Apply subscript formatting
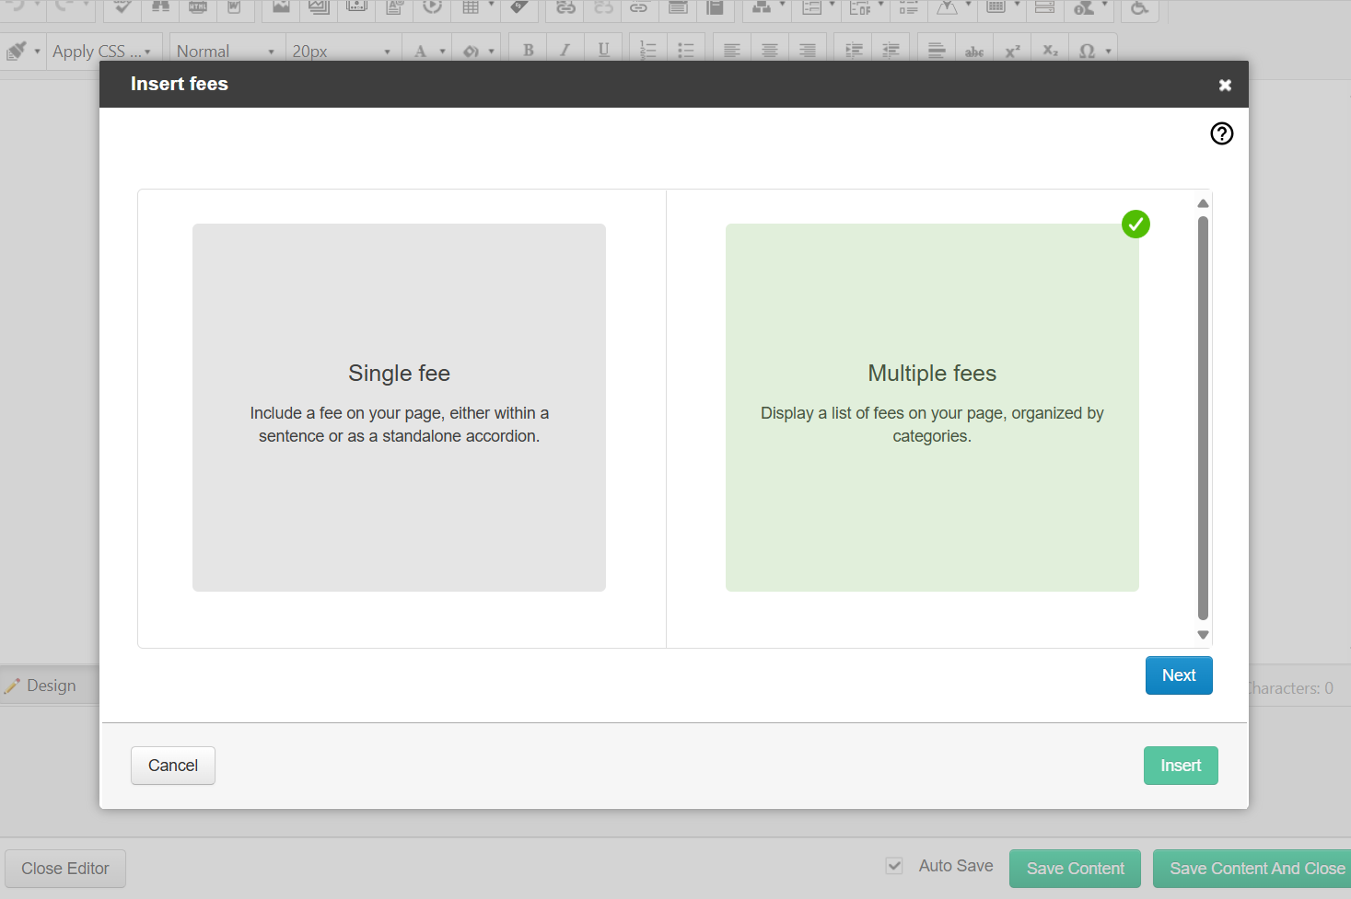 [x=1049, y=49]
